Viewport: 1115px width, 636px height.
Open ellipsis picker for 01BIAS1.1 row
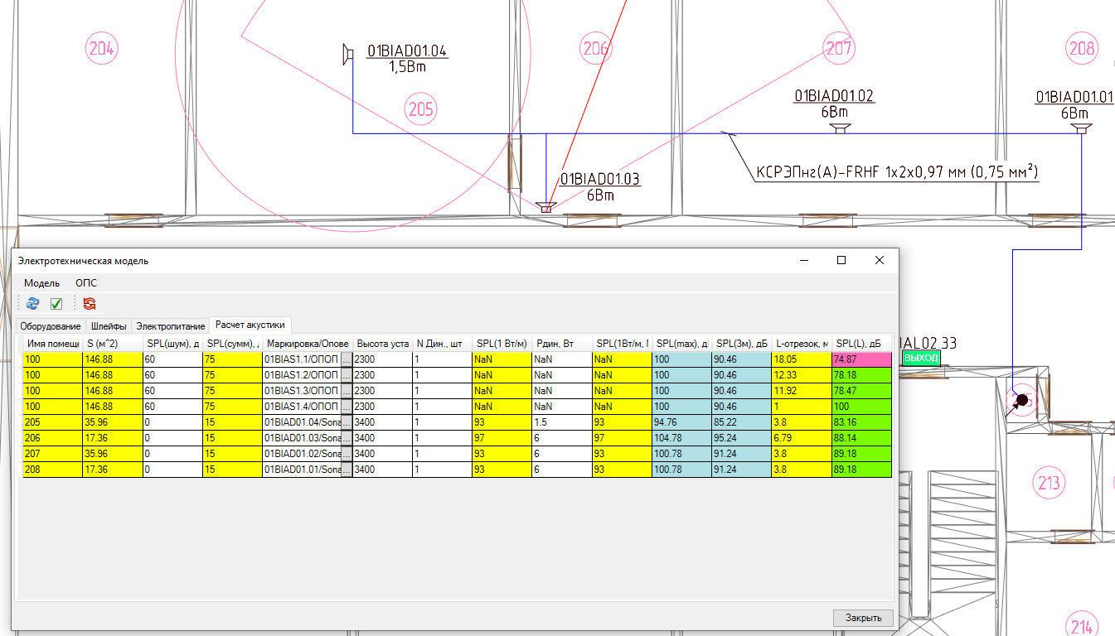[347, 359]
